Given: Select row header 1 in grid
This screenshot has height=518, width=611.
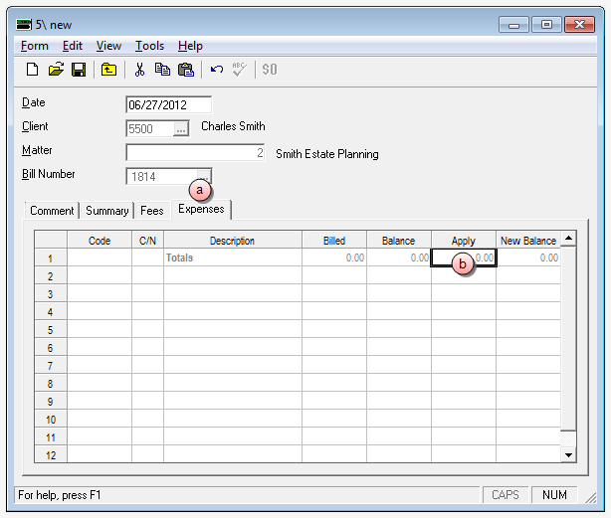Looking at the screenshot, I should click(51, 259).
